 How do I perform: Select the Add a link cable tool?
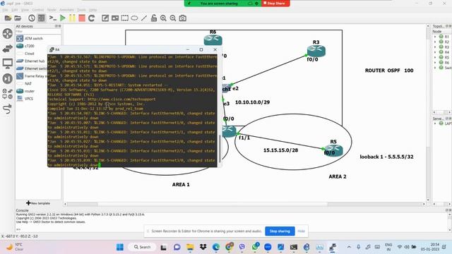coord(8,109)
